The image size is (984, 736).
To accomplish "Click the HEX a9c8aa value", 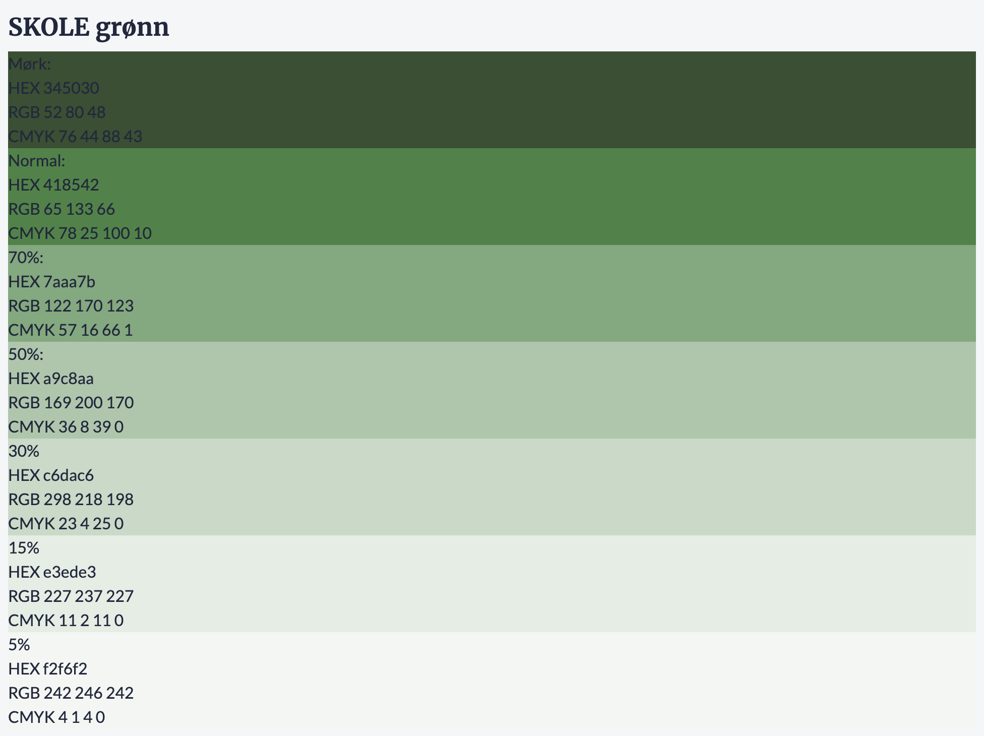I will tap(51, 379).
